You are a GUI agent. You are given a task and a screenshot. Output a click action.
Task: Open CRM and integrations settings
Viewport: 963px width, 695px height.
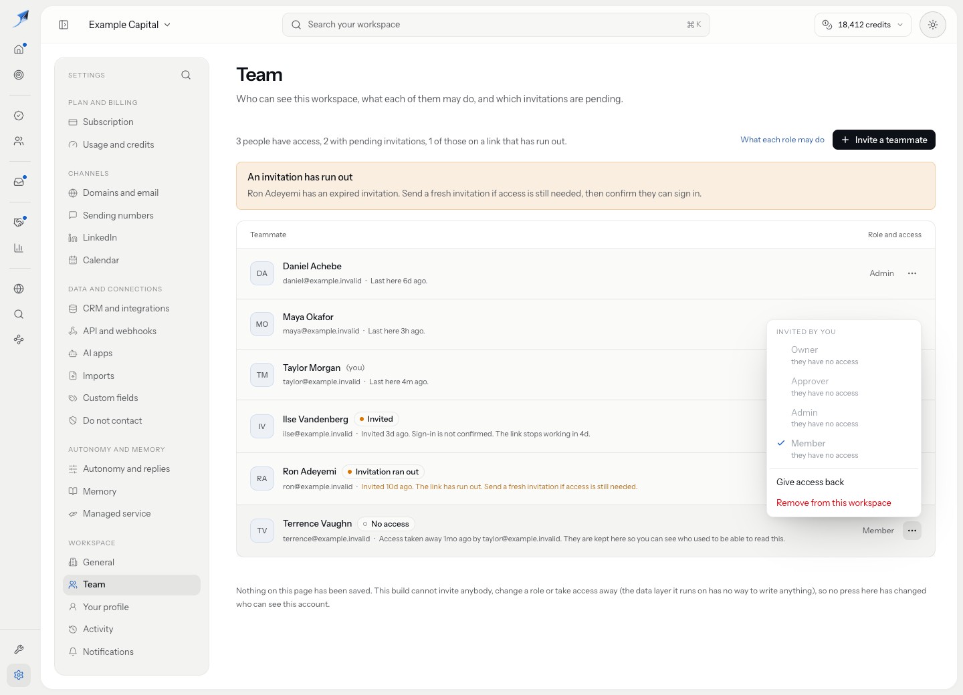tap(132, 308)
